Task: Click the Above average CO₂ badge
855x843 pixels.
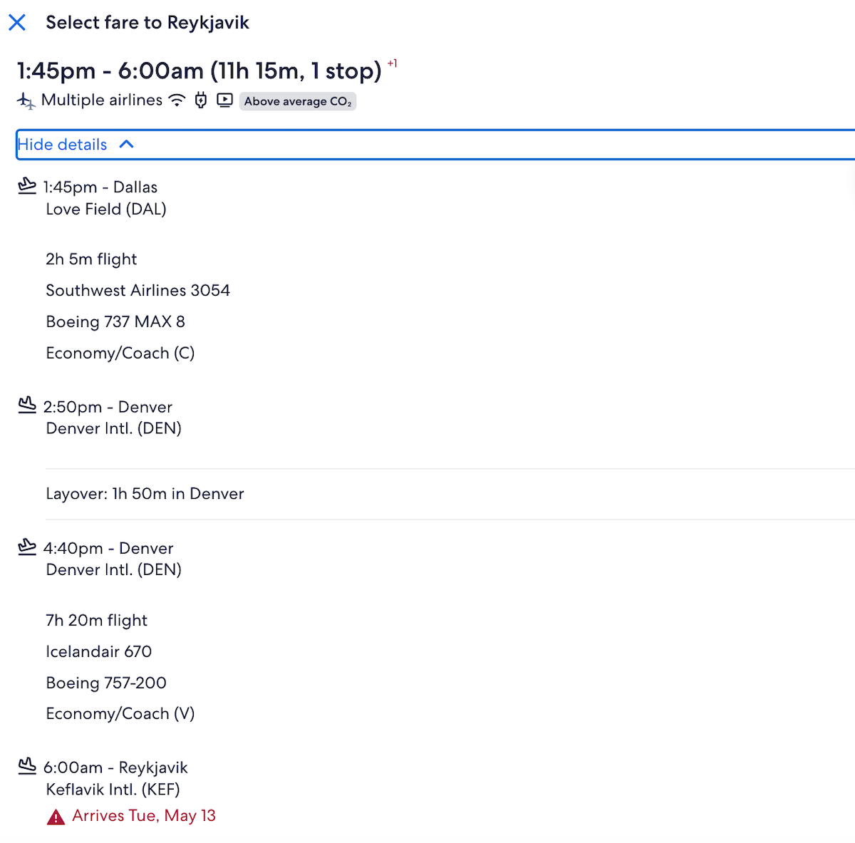Action: coord(298,101)
